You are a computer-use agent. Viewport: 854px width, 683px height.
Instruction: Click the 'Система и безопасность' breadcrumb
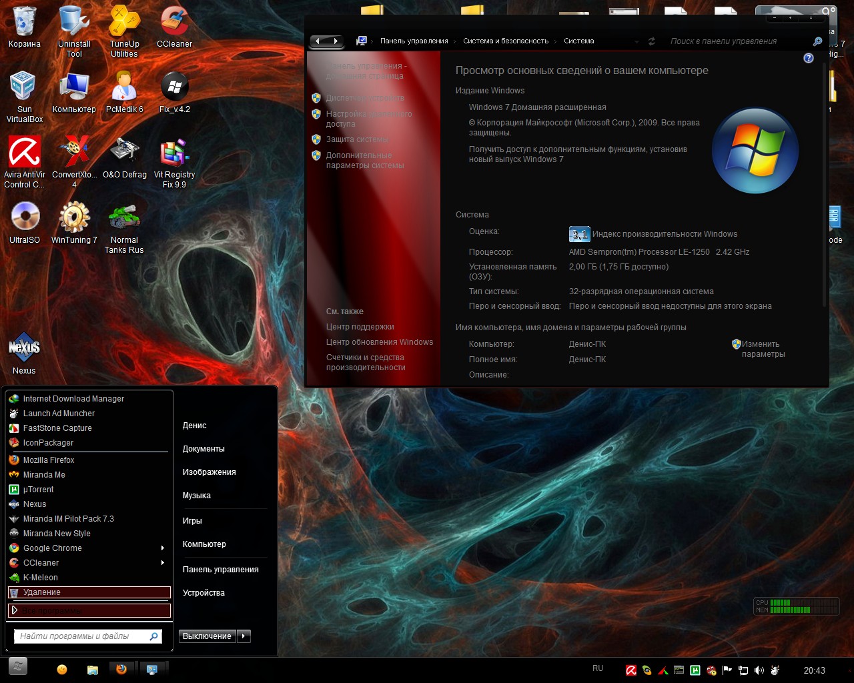pos(505,41)
